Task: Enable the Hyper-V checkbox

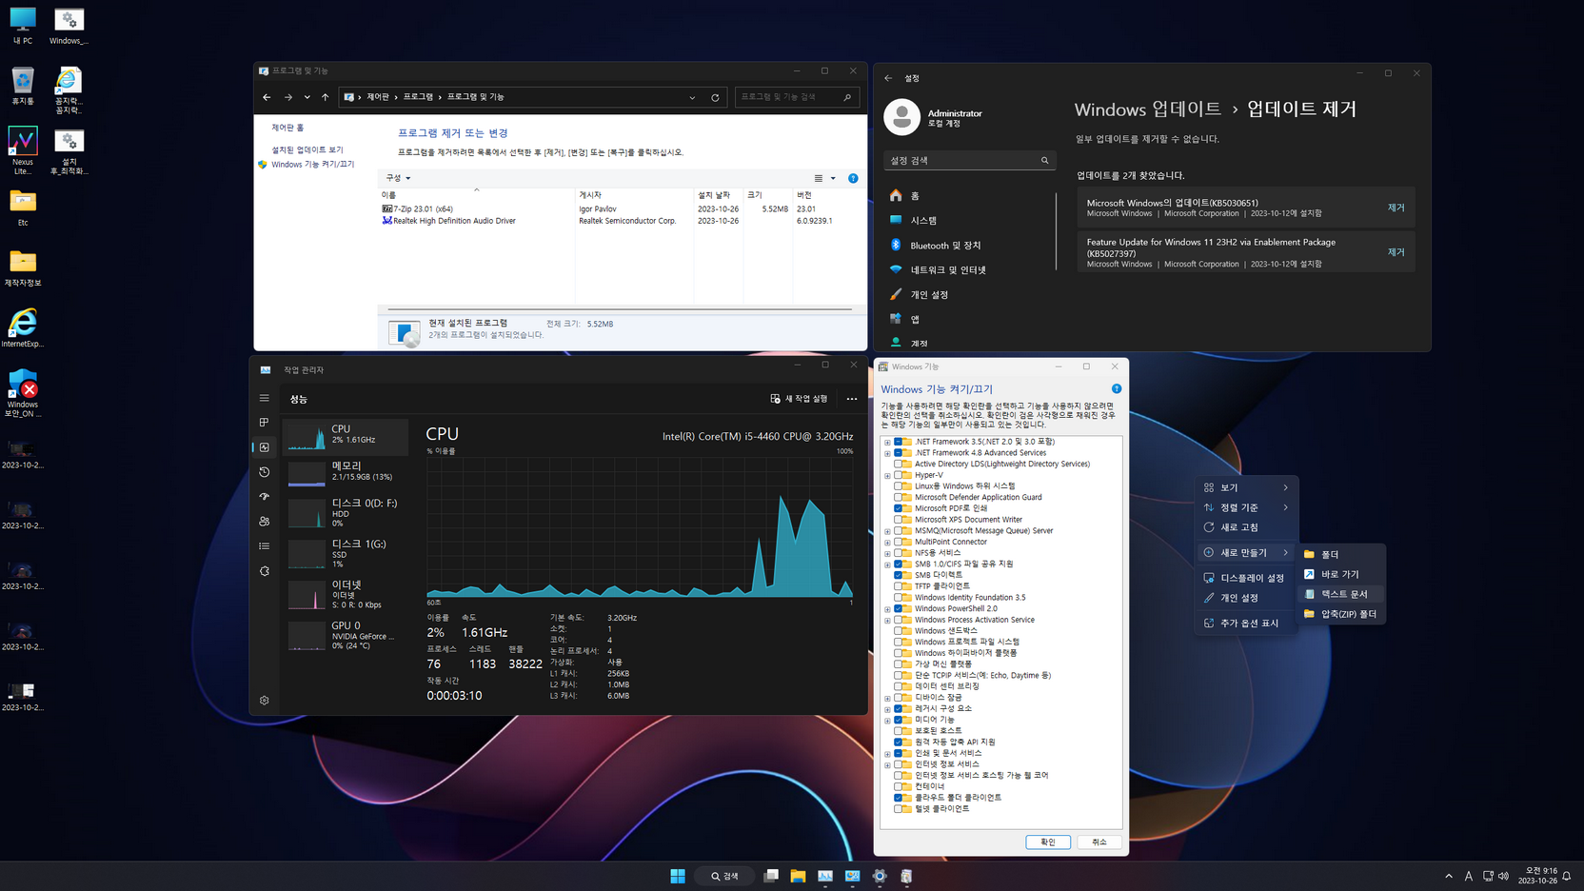Action: (x=899, y=475)
